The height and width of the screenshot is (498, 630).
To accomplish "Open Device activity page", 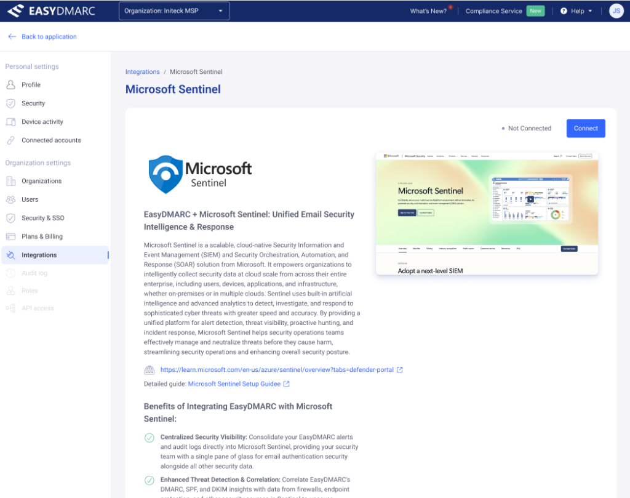I will point(42,122).
